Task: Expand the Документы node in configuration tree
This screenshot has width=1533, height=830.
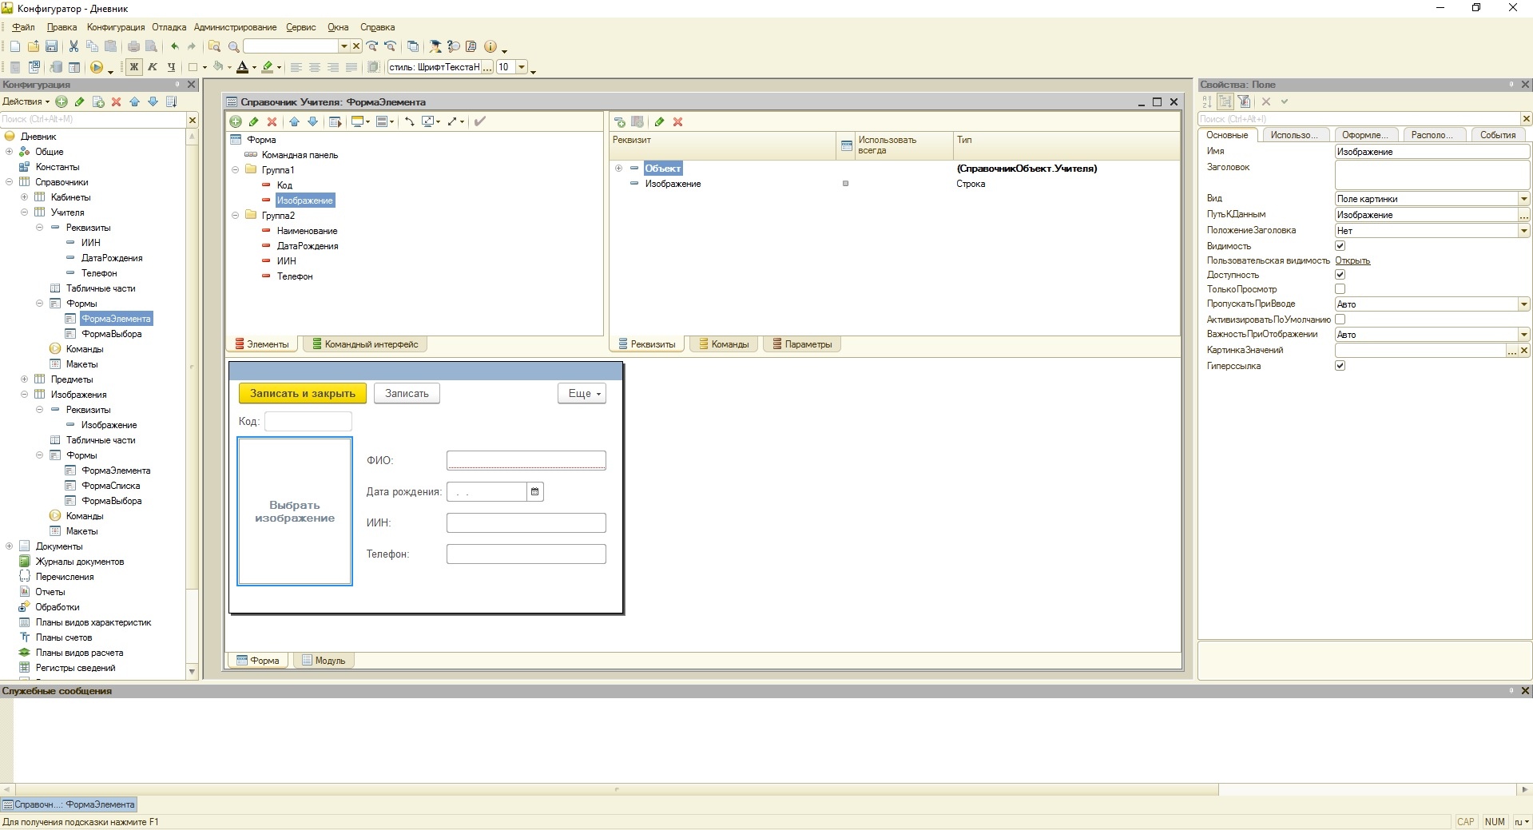Action: pos(10,546)
